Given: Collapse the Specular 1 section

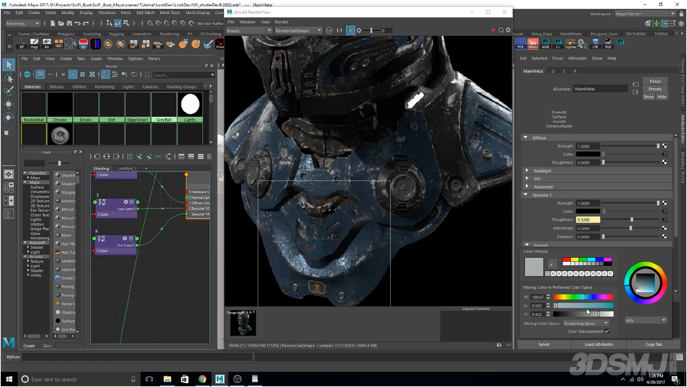Looking at the screenshot, I should 526,195.
